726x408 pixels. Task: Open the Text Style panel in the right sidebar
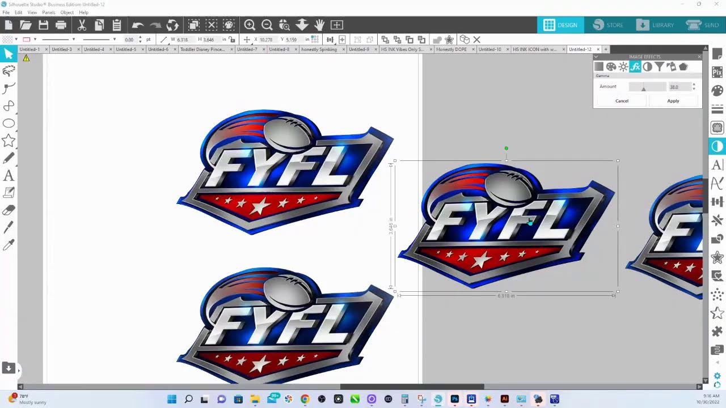point(717,165)
